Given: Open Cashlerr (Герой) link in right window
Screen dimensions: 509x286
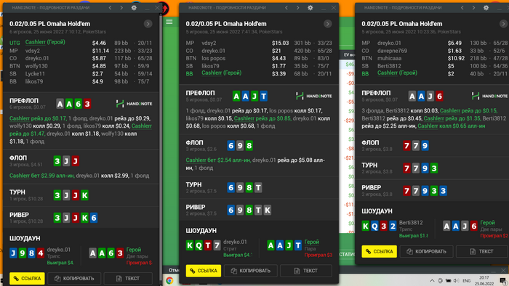Looking at the screenshot, I should [397, 73].
